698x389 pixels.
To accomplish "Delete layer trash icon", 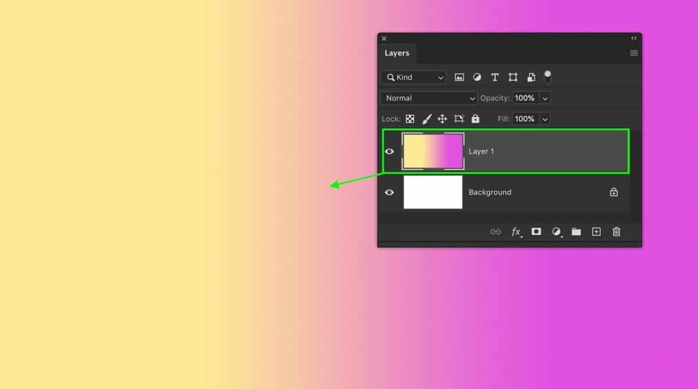I will 617,231.
